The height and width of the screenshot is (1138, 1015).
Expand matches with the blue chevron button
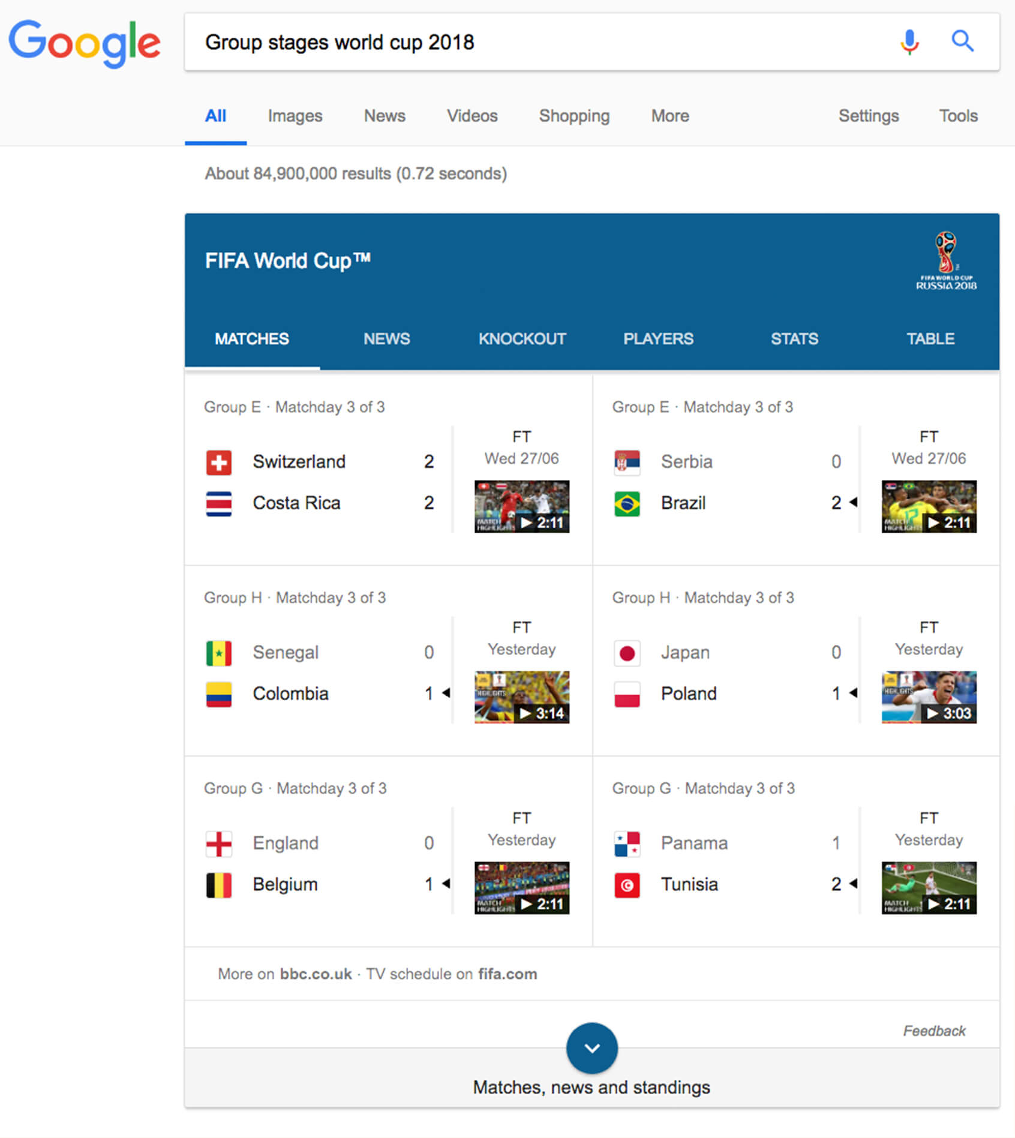click(591, 1048)
